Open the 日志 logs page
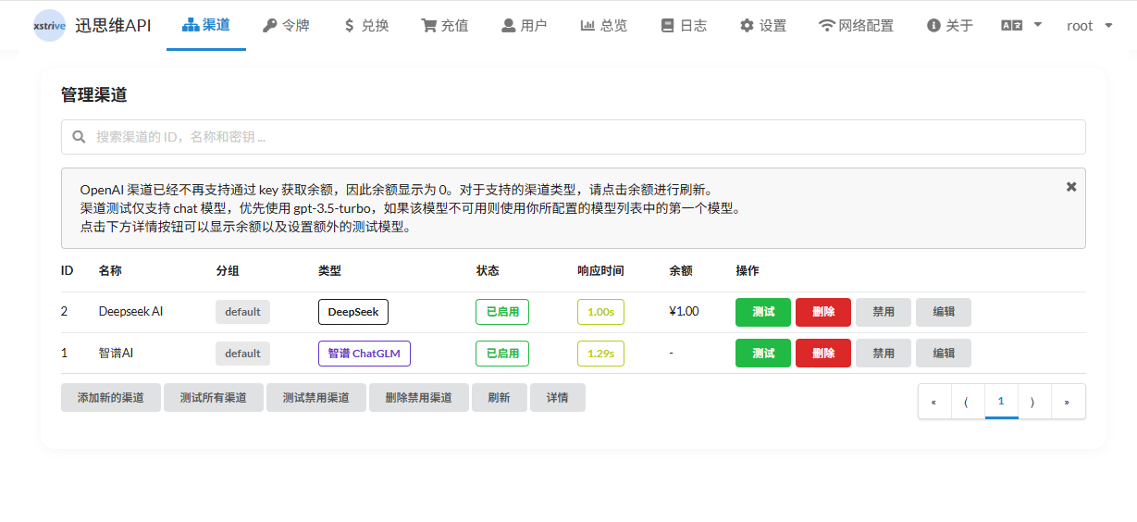Screen dimensions: 1137x522 pos(685,25)
